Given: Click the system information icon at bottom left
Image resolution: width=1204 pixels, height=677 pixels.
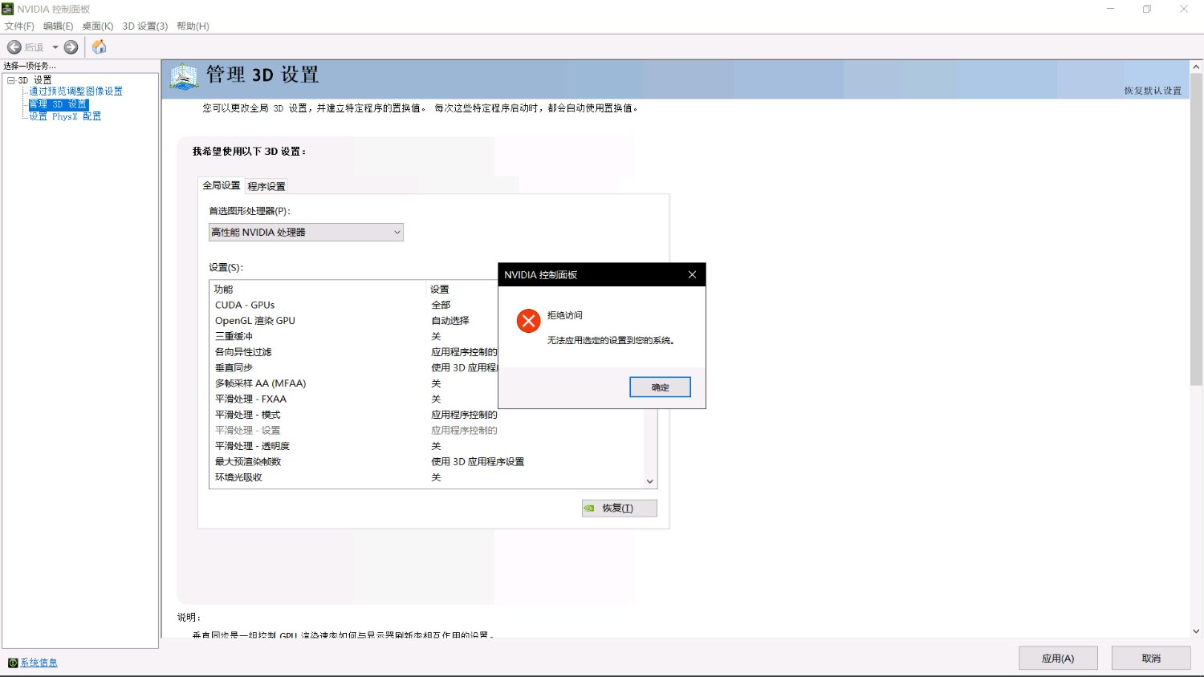Looking at the screenshot, I should coord(12,663).
